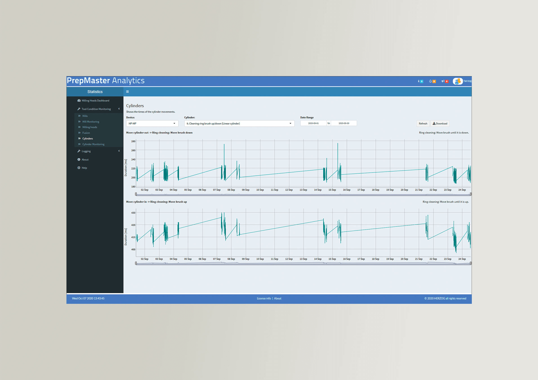Click the end date field 2020-09-30

344,123
